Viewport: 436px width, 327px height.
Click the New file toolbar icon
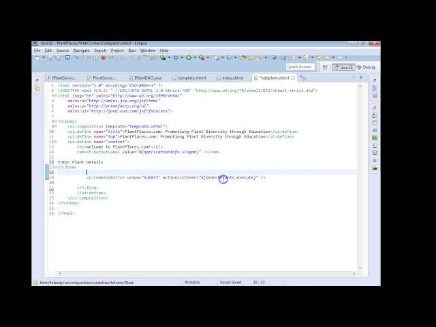pyautogui.click(x=37, y=58)
